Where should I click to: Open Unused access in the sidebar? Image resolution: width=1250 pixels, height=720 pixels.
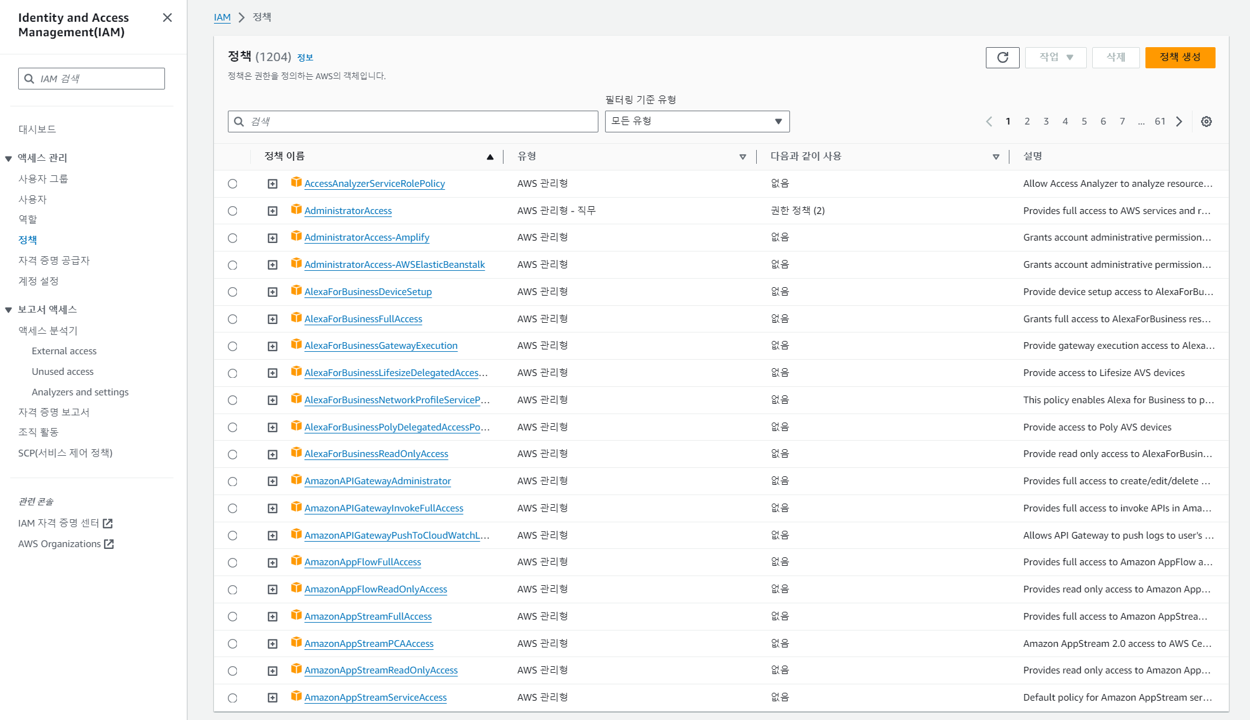pyautogui.click(x=63, y=372)
